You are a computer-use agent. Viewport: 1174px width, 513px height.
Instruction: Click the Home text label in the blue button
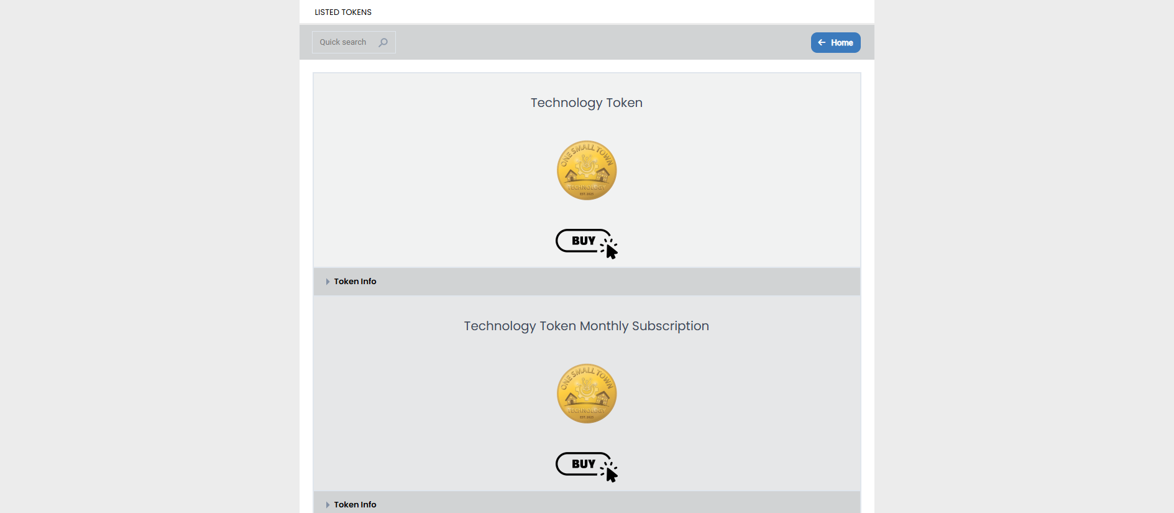point(842,42)
